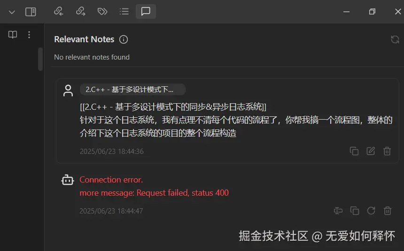This screenshot has width=404, height=251.
Task: Open the outgoing links panel icon
Action: point(81,12)
